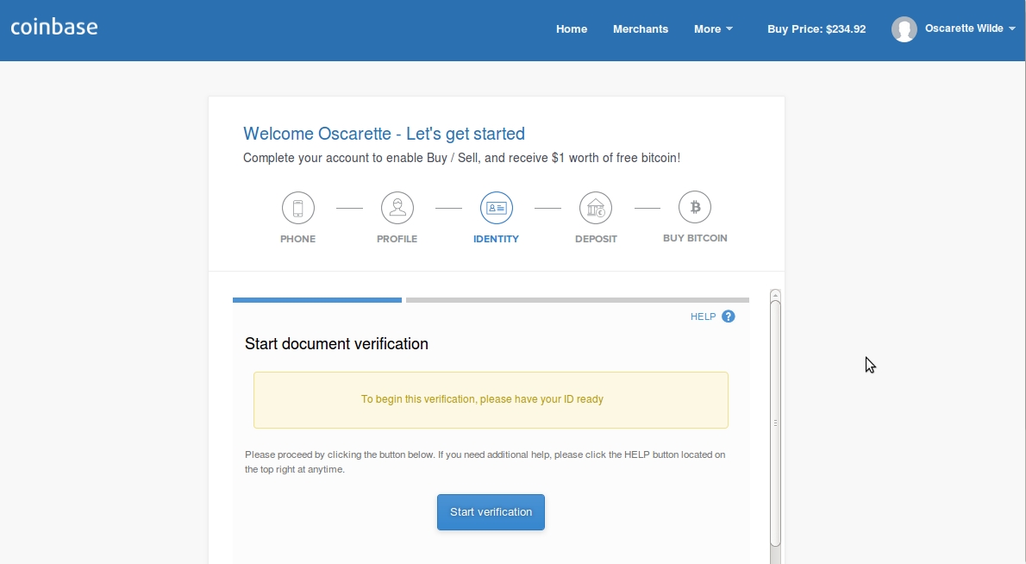Open the Phone step icon

click(297, 208)
